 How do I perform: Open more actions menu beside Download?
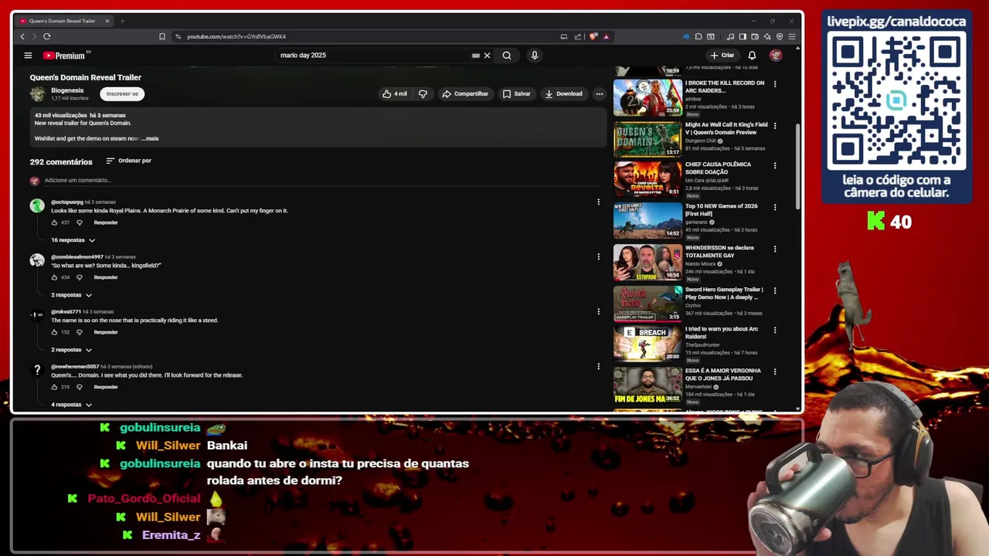[x=599, y=93]
